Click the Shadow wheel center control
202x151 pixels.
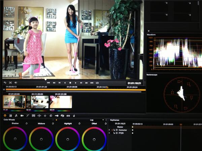pyautogui.click(x=15, y=139)
